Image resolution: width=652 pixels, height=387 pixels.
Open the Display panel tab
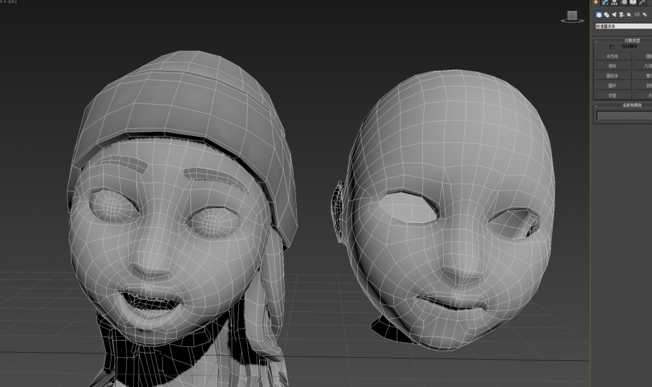coord(633,3)
